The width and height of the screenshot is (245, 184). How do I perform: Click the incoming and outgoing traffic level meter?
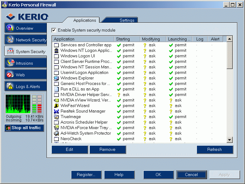pyautogui.click(x=37, y=104)
